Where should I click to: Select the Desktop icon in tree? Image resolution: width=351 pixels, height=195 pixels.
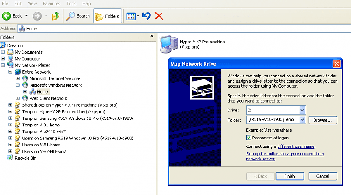click(3, 45)
